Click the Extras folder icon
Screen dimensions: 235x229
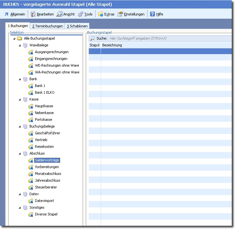click(x=100, y=14)
